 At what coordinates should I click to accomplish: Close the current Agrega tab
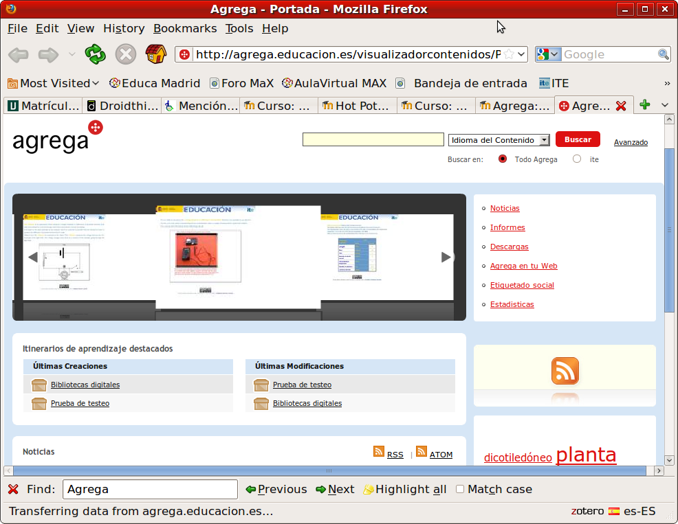pos(621,106)
